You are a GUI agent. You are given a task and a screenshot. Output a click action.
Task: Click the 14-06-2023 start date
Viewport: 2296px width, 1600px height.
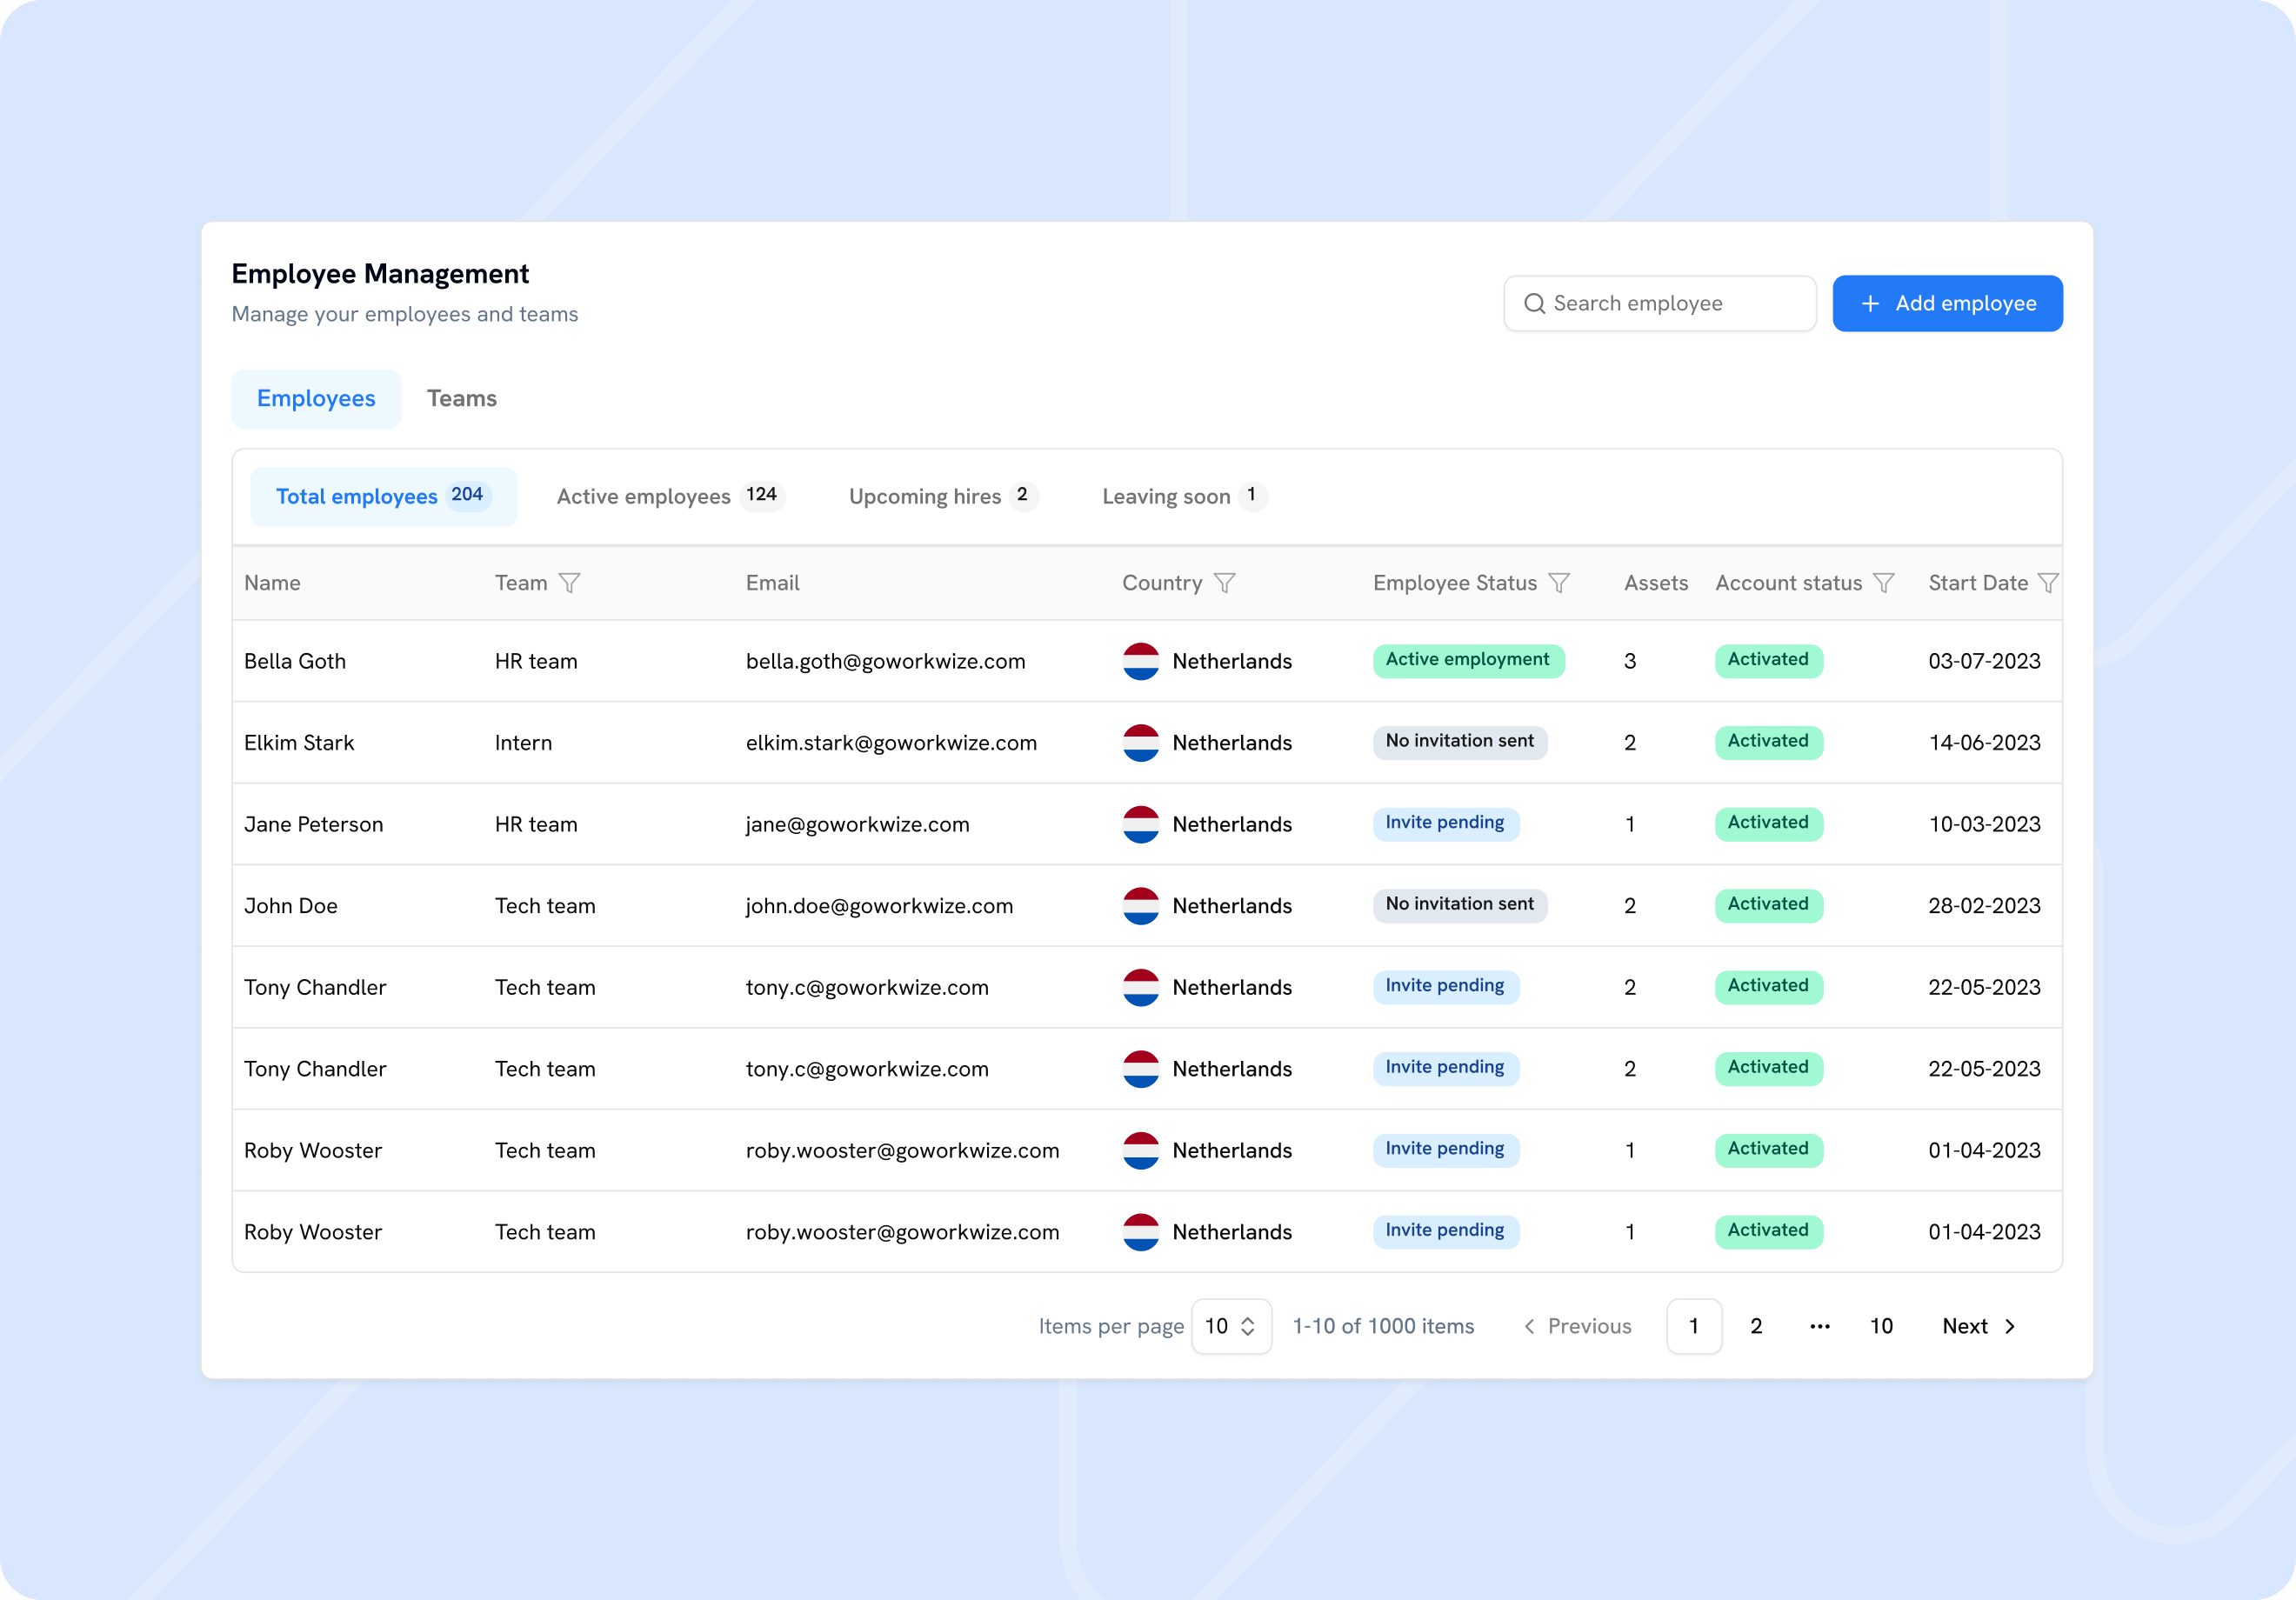point(1984,743)
